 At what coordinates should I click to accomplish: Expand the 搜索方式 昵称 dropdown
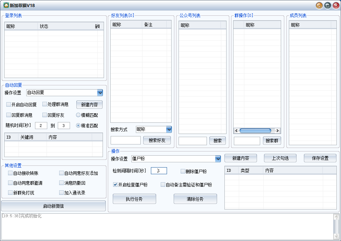[169, 129]
